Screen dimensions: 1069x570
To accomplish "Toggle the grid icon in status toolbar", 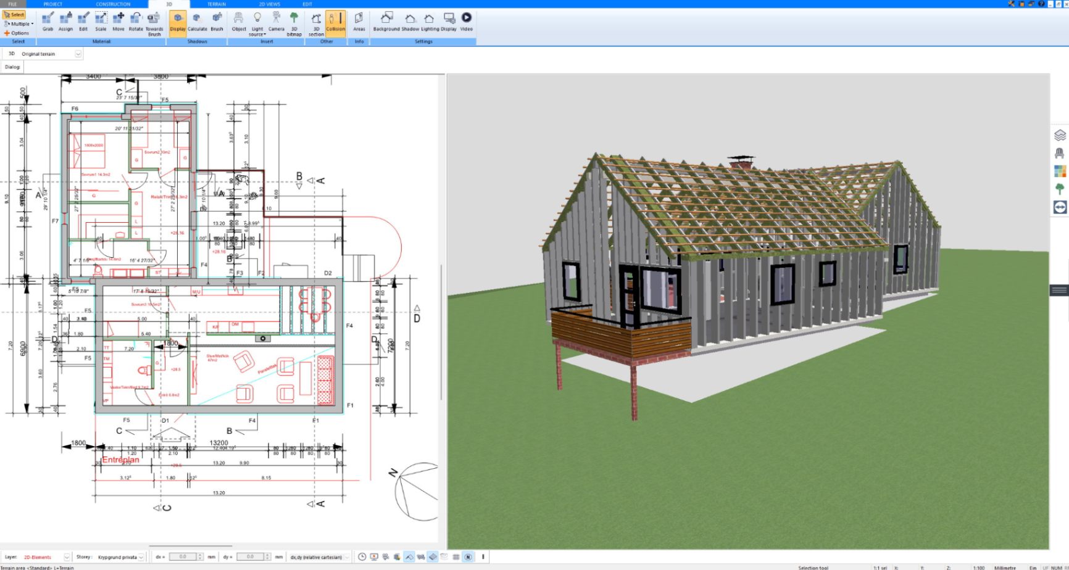I will 456,557.
